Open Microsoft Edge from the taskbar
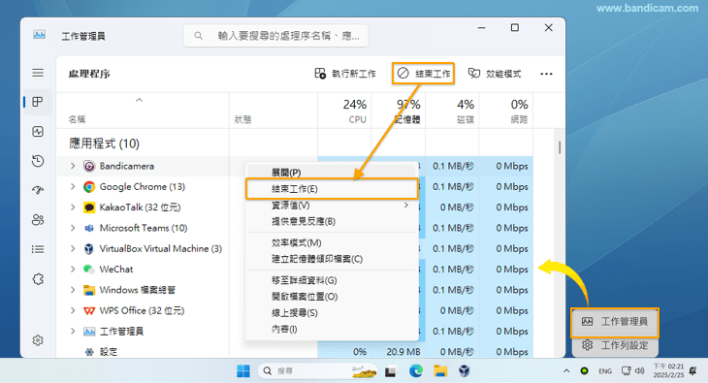The image size is (708, 383). [416, 370]
